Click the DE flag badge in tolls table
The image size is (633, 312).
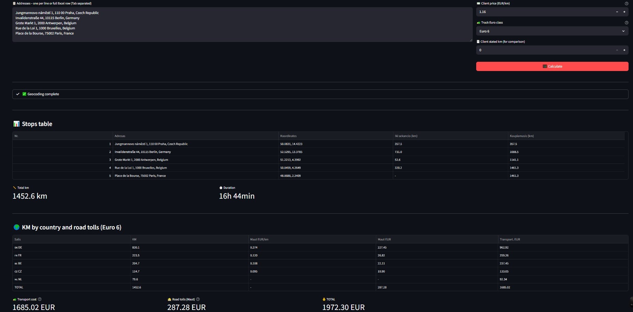(x=16, y=247)
